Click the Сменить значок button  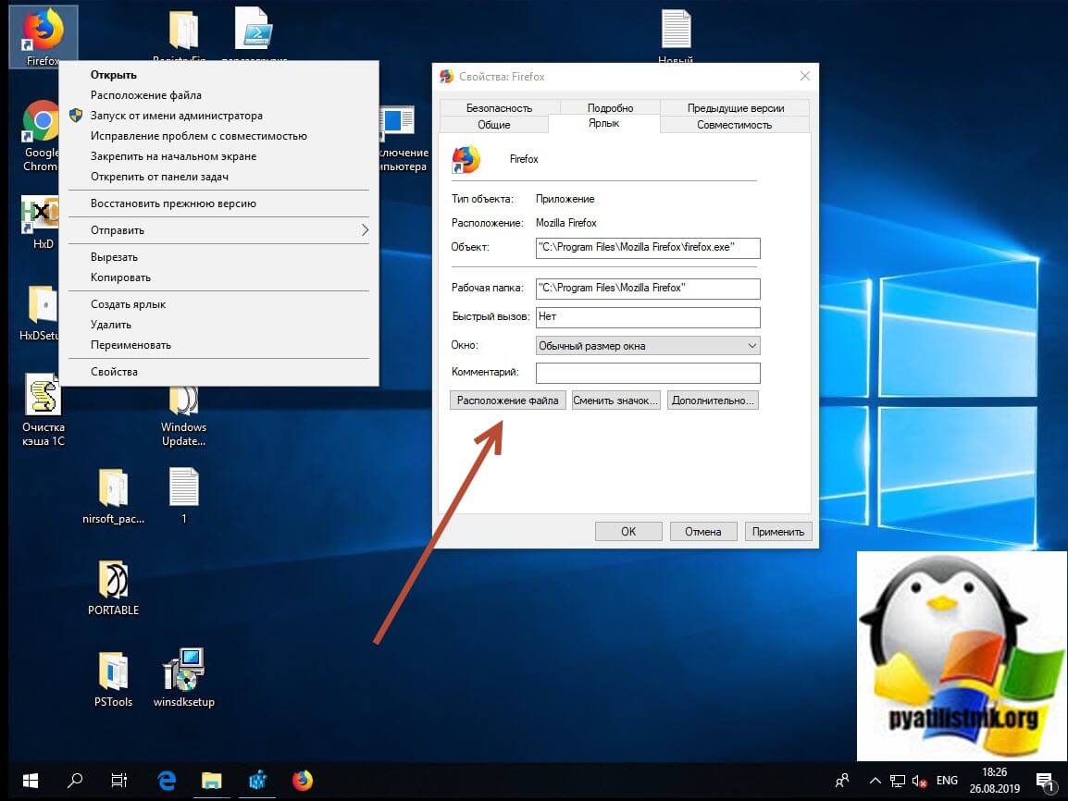[615, 400]
